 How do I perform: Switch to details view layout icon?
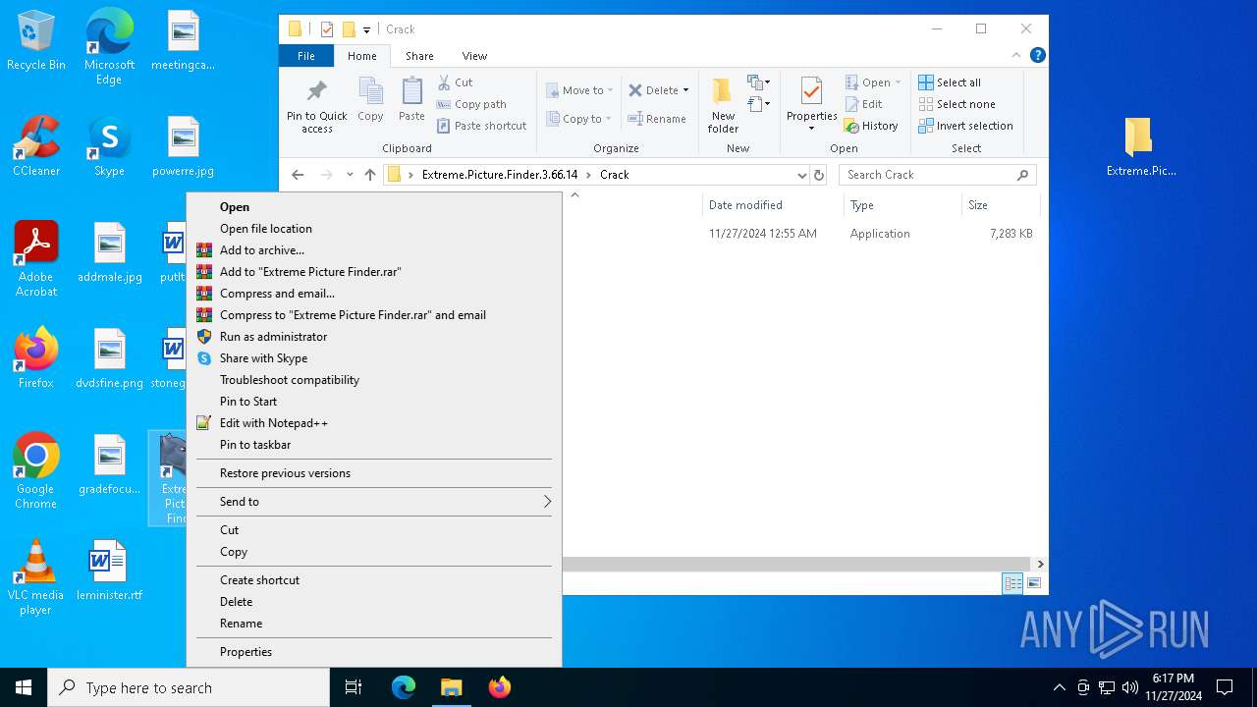pos(1012,583)
